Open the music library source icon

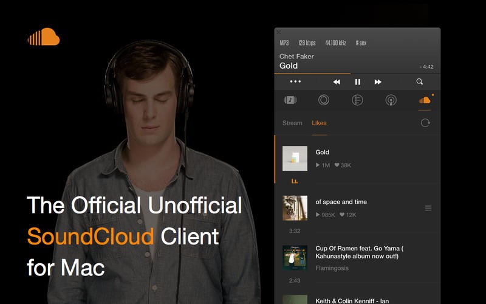290,100
